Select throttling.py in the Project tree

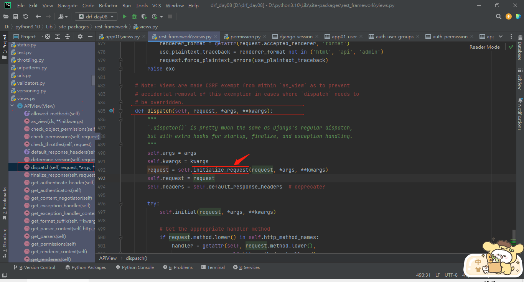(x=30, y=60)
